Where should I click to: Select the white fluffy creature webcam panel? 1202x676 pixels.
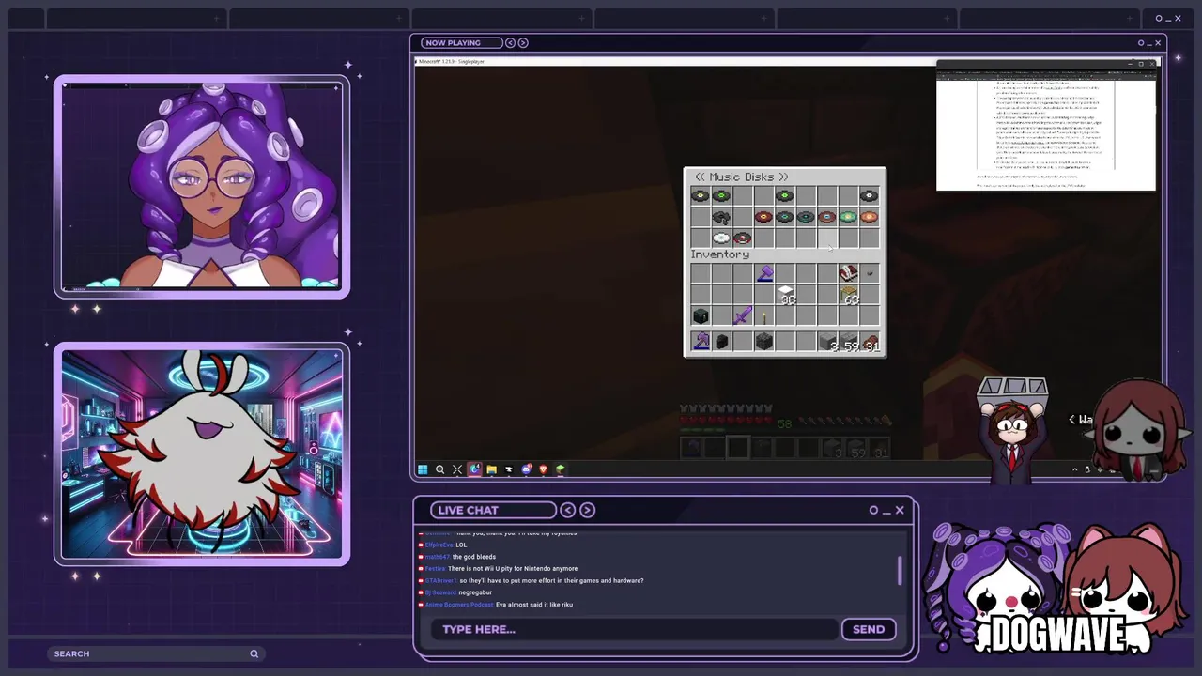202,455
